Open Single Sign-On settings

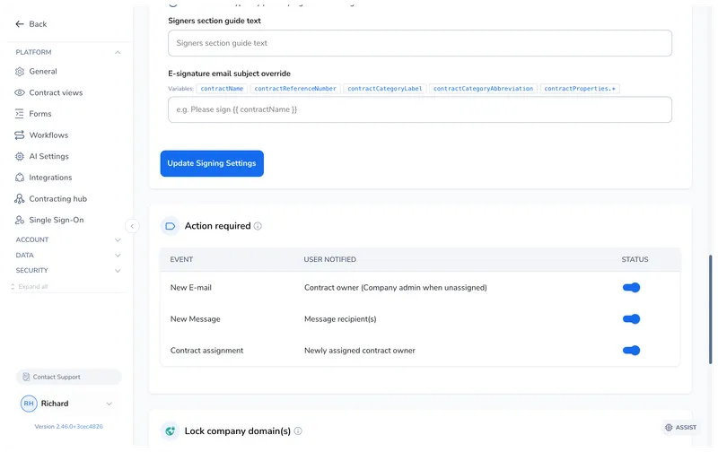pos(57,220)
